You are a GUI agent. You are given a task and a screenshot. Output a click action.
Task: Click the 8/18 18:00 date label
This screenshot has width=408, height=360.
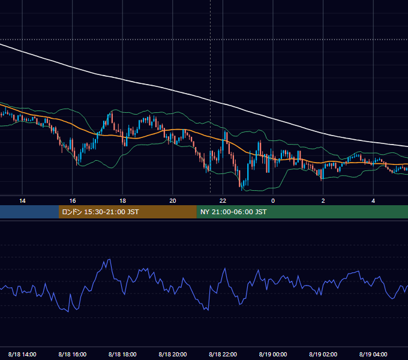(x=122, y=354)
